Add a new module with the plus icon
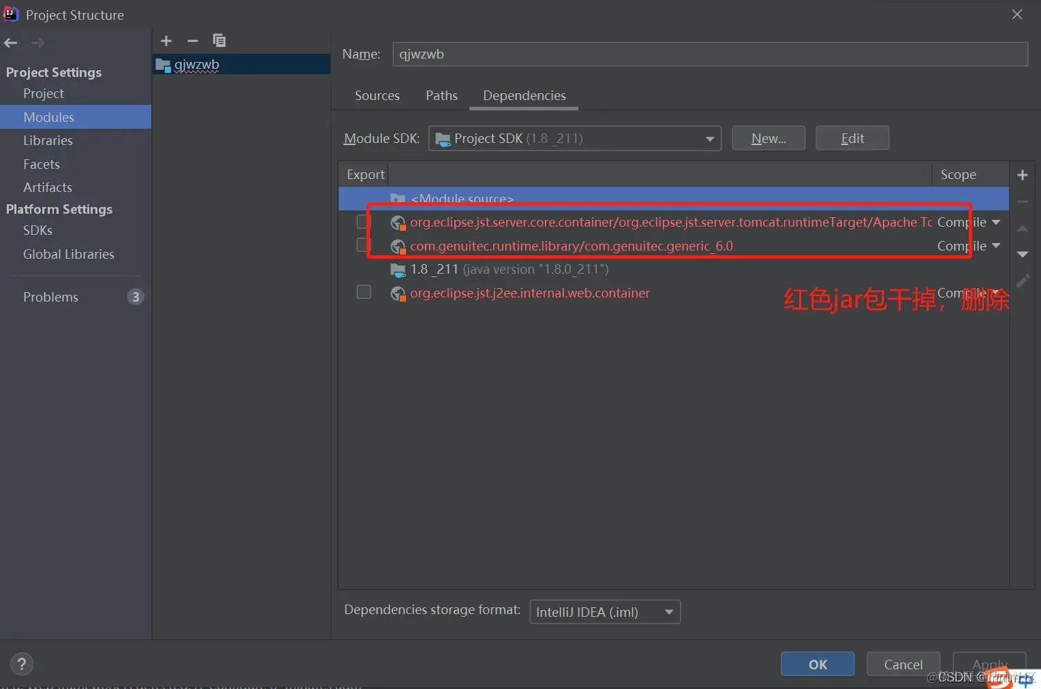 tap(166, 41)
